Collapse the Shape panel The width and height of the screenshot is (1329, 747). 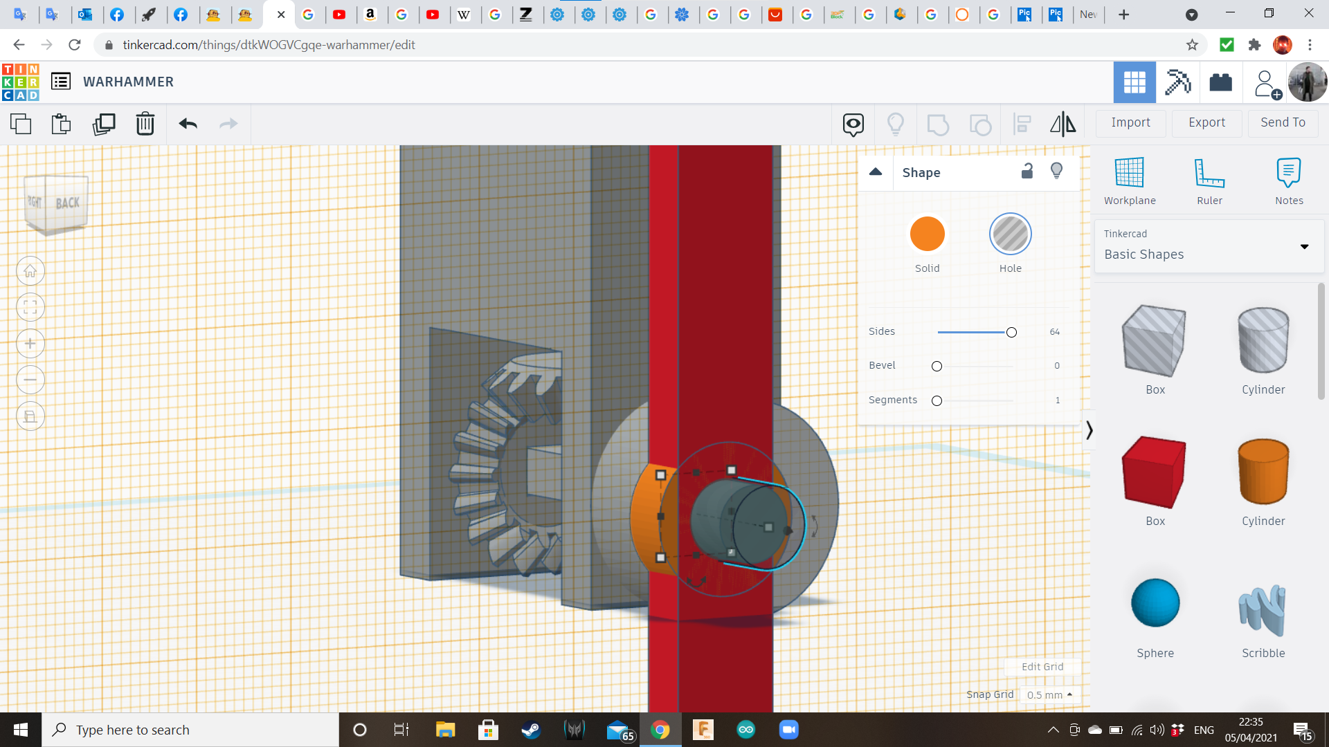pyautogui.click(x=876, y=172)
